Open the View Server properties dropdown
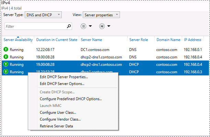Viewport: 210px width, 137px height. [x=101, y=15]
